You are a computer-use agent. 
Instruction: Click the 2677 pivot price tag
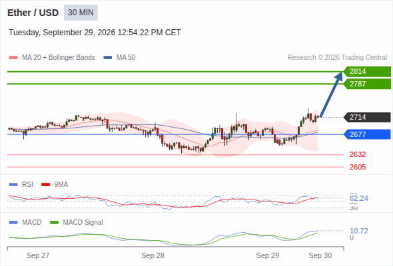pyautogui.click(x=367, y=134)
